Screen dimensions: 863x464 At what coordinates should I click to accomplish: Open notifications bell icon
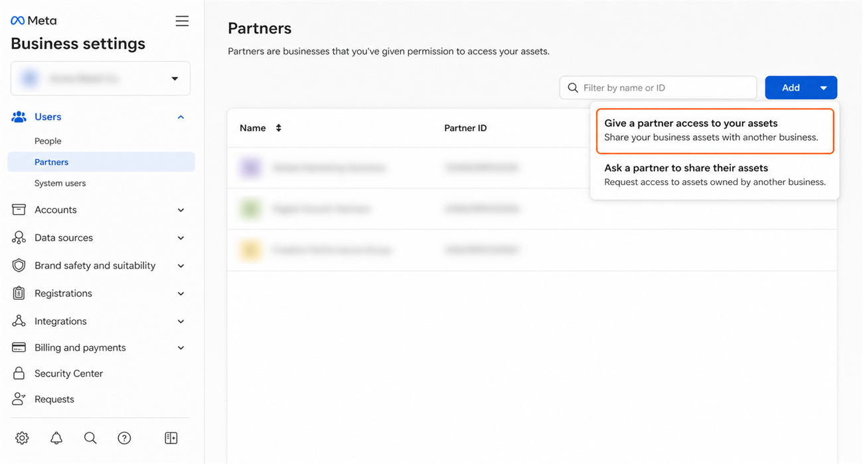point(56,438)
